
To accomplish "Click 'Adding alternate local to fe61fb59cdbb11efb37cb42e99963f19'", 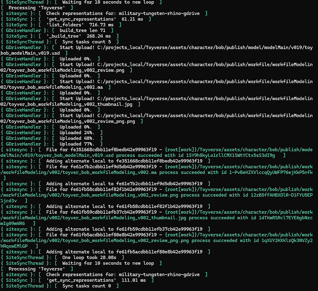I will pos(124,229).
